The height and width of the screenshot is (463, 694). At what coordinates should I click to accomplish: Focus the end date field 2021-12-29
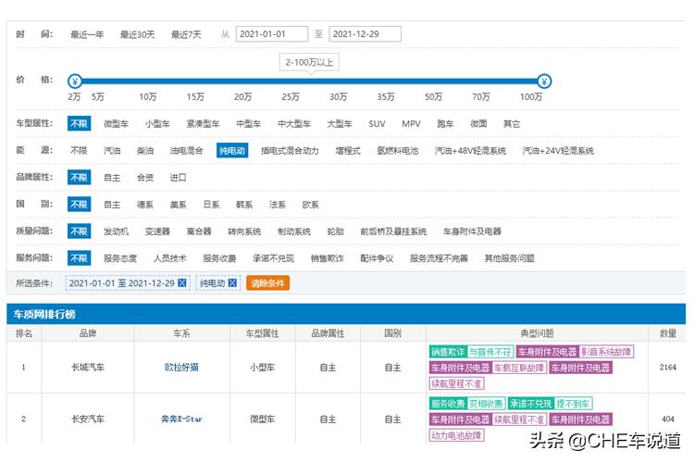(365, 34)
